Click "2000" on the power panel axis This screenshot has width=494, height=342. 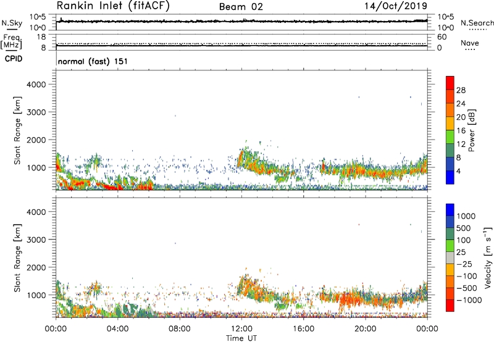pyautogui.click(x=36, y=140)
